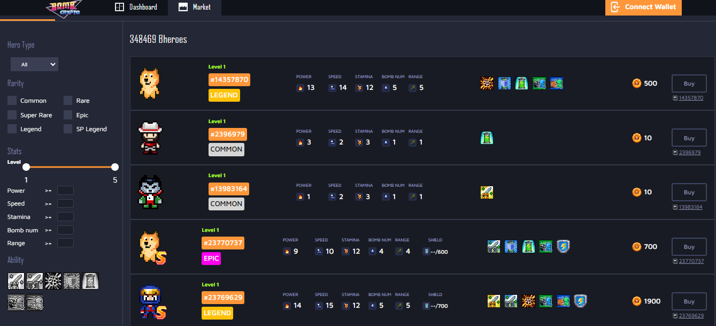Buy the hero priced at 1900
Image resolution: width=716 pixels, height=326 pixels.
tap(689, 301)
